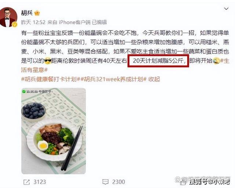The height and width of the screenshot is (188, 235).
Task: Click the 昨天 12:52 post timestamp
Action: coord(33,22)
